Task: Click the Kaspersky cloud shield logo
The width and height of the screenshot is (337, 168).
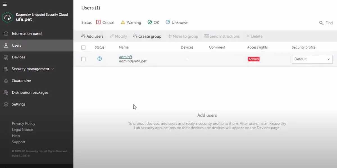Action: tap(7, 17)
